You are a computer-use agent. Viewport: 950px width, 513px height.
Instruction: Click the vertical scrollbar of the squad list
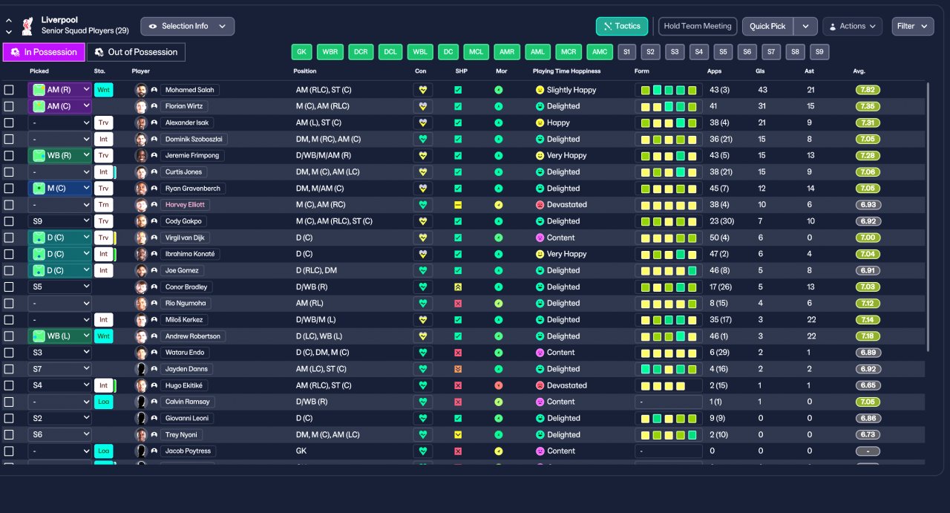point(928,216)
